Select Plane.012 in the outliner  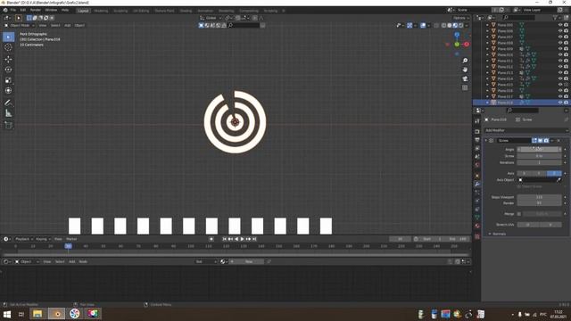(x=505, y=67)
